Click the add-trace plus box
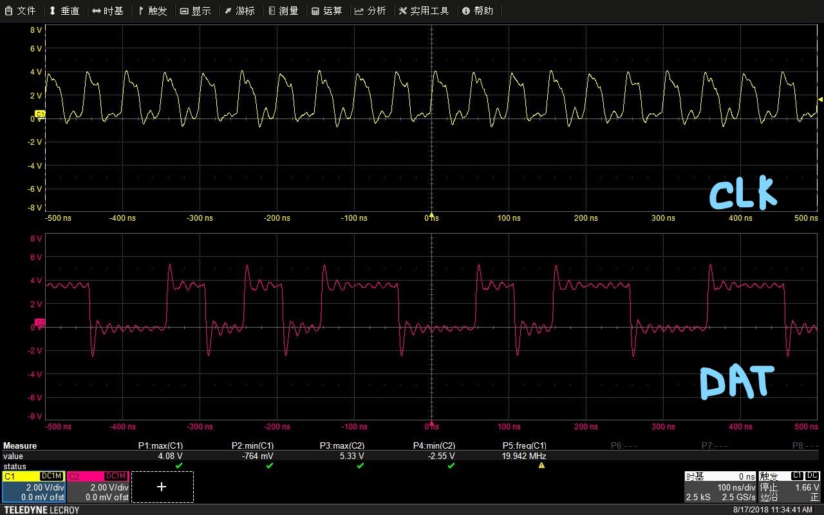The height and width of the screenshot is (515, 824). click(x=162, y=487)
